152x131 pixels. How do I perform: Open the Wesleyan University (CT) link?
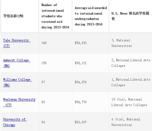point(19,102)
